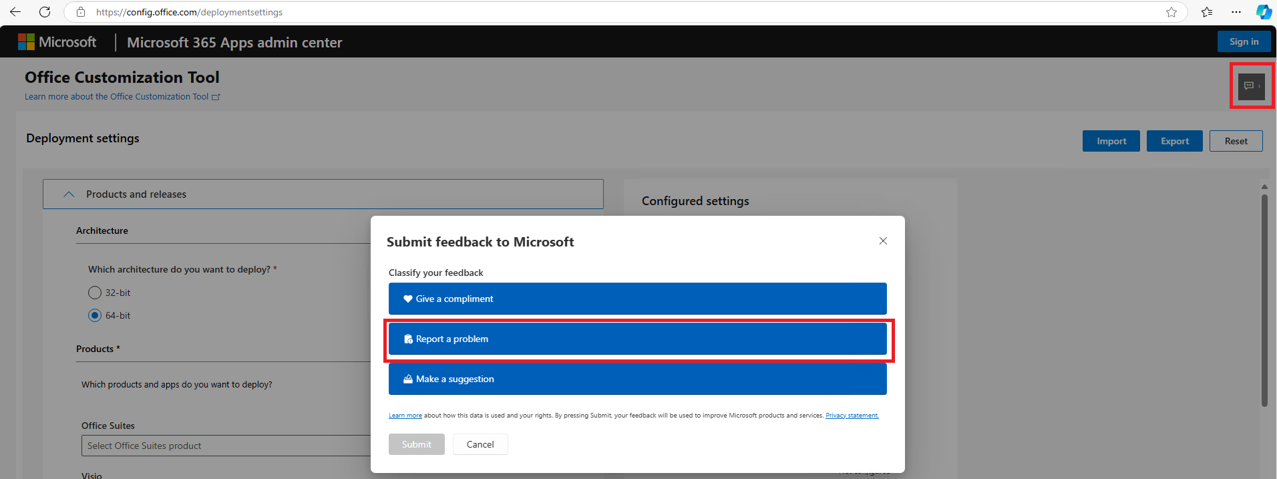1277x479 pixels.
Task: Click the Deployment settings heading
Action: click(x=83, y=138)
